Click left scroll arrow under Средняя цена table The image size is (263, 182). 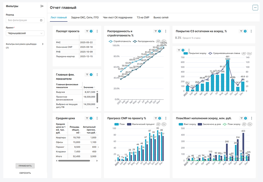(x=57, y=161)
